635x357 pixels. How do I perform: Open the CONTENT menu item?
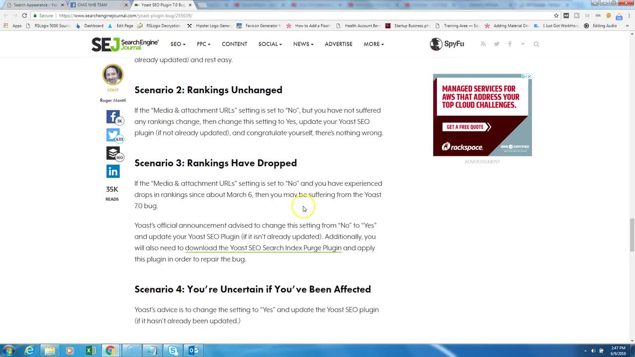click(234, 44)
